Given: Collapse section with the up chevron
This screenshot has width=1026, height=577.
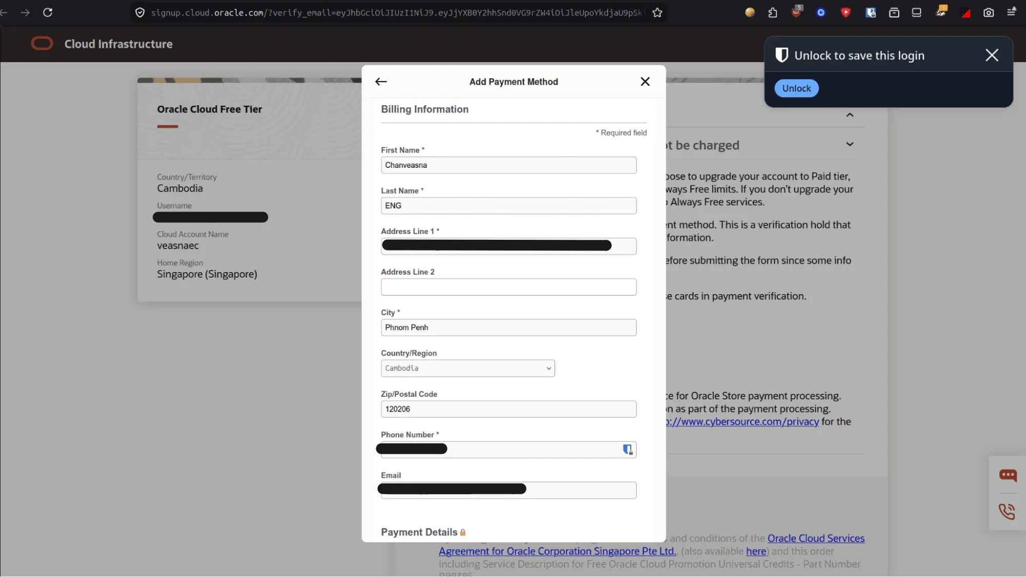Looking at the screenshot, I should pyautogui.click(x=850, y=115).
